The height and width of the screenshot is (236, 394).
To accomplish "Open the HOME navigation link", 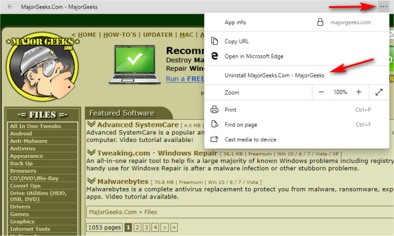I will tap(87, 35).
